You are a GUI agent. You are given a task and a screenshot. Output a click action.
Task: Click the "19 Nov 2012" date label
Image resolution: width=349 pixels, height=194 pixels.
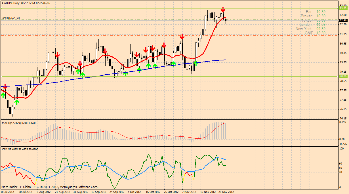pyautogui.click(x=208, y=192)
